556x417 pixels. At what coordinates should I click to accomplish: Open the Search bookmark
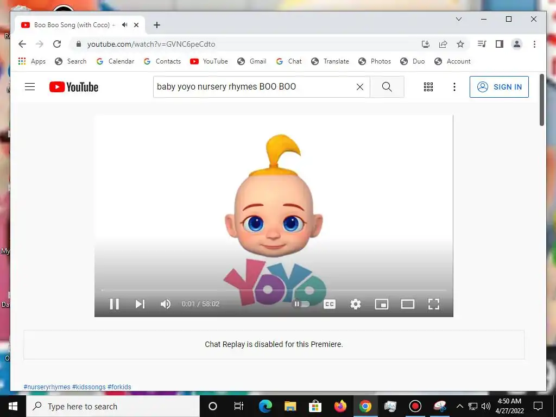click(x=71, y=61)
